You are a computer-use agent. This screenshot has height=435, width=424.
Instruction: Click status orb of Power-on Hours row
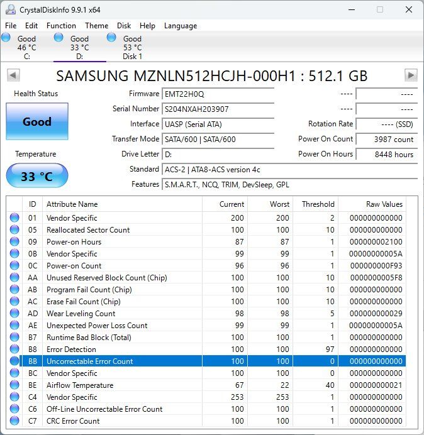14,241
